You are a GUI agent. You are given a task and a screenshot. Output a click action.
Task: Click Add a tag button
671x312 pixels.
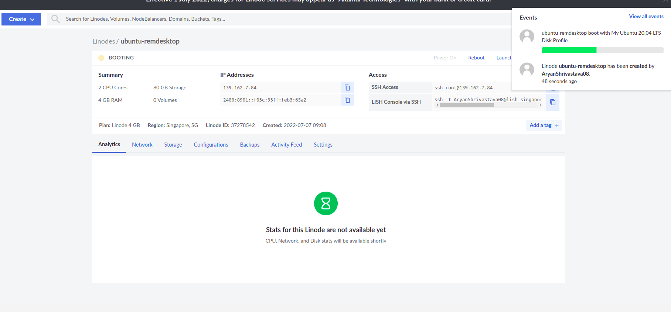[x=544, y=125]
